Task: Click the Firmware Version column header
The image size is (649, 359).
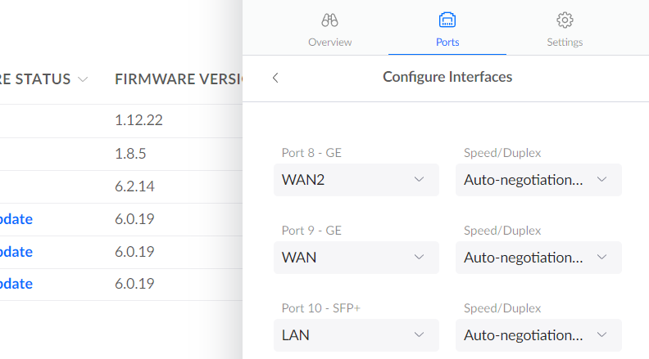Action: click(178, 79)
